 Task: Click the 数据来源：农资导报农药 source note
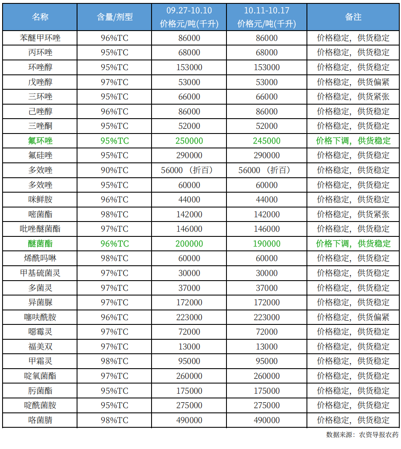362,435
